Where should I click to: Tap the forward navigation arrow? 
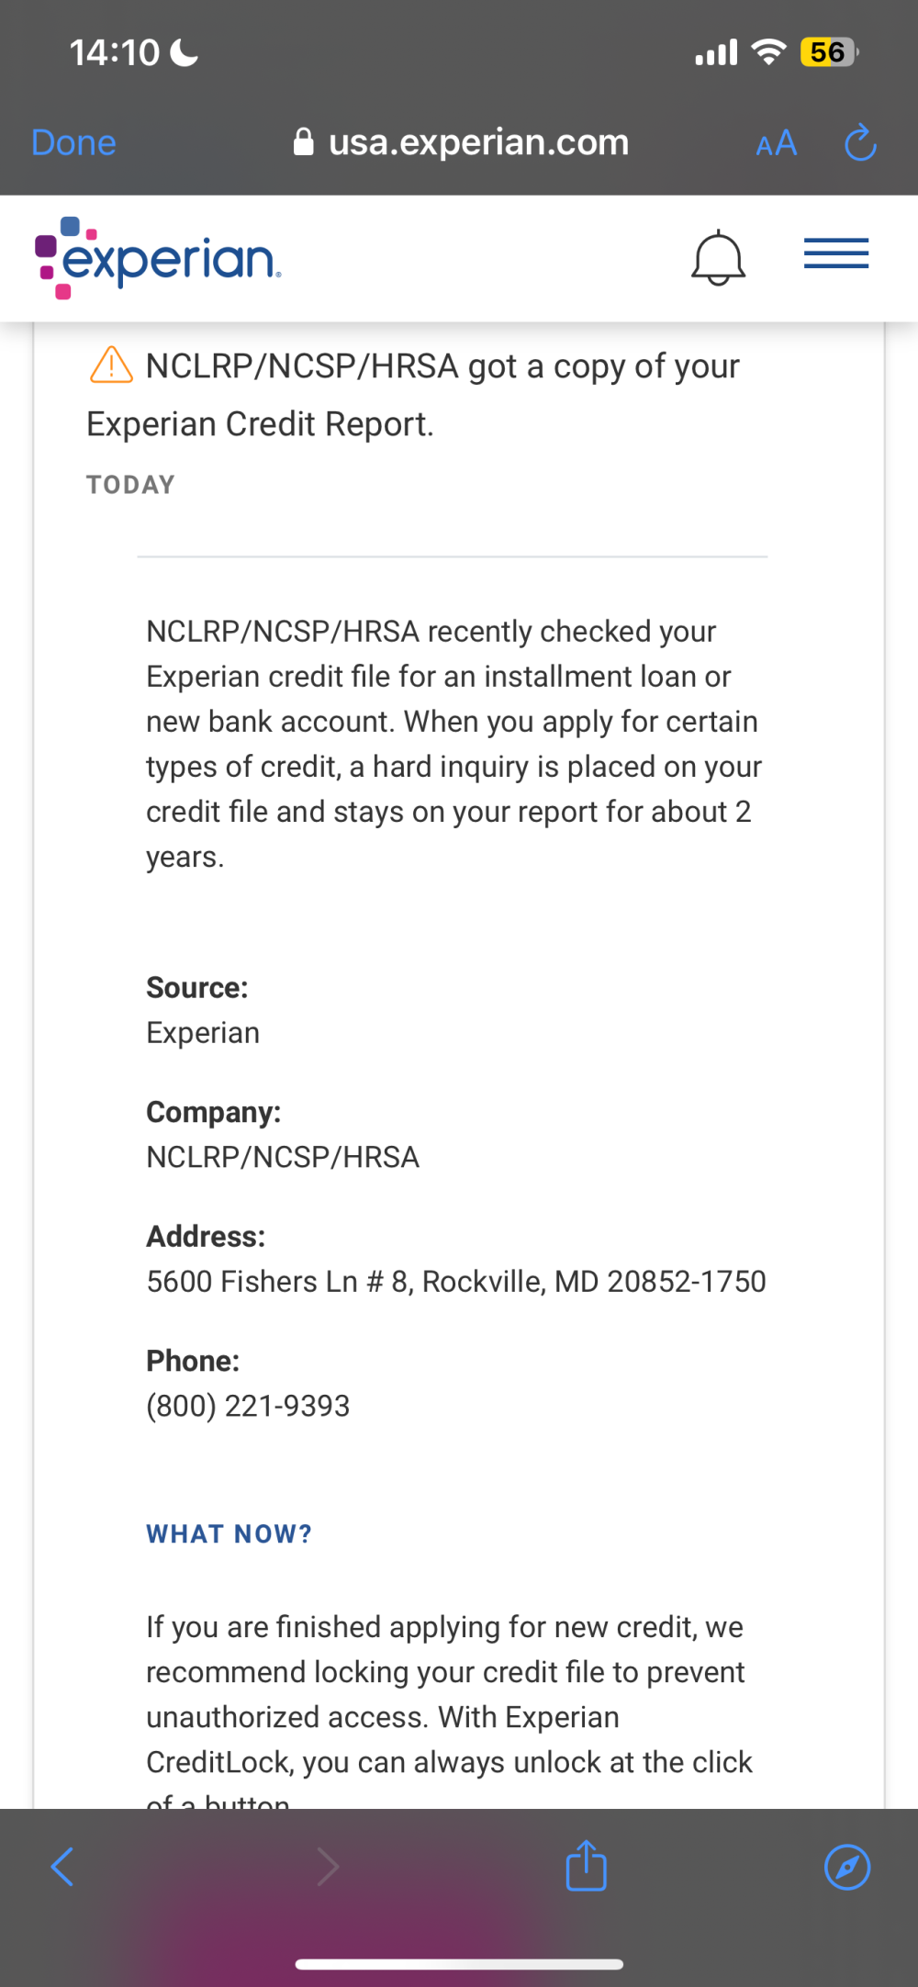coord(328,1867)
